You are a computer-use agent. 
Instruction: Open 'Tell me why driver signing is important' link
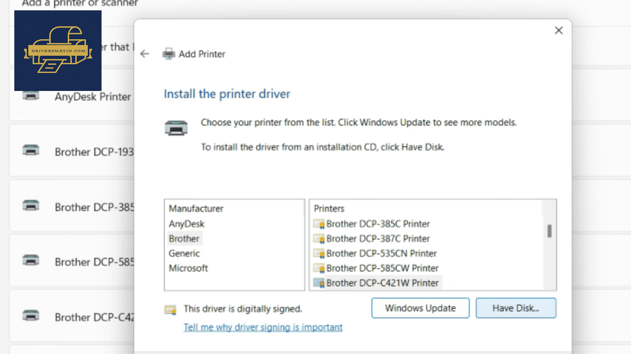pyautogui.click(x=263, y=327)
